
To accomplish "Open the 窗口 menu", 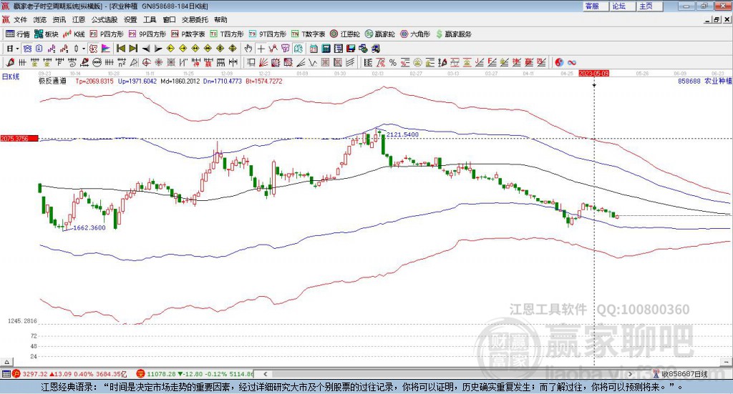I will (169, 19).
